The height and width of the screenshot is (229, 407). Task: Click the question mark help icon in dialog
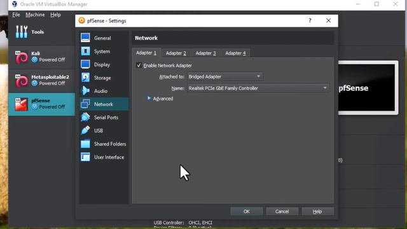[310, 20]
